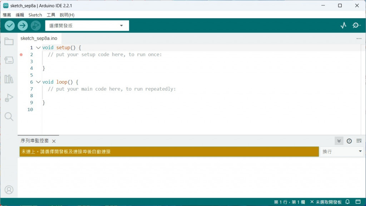
Task: Maximize the Arduino IDE window
Action: [x=340, y=6]
